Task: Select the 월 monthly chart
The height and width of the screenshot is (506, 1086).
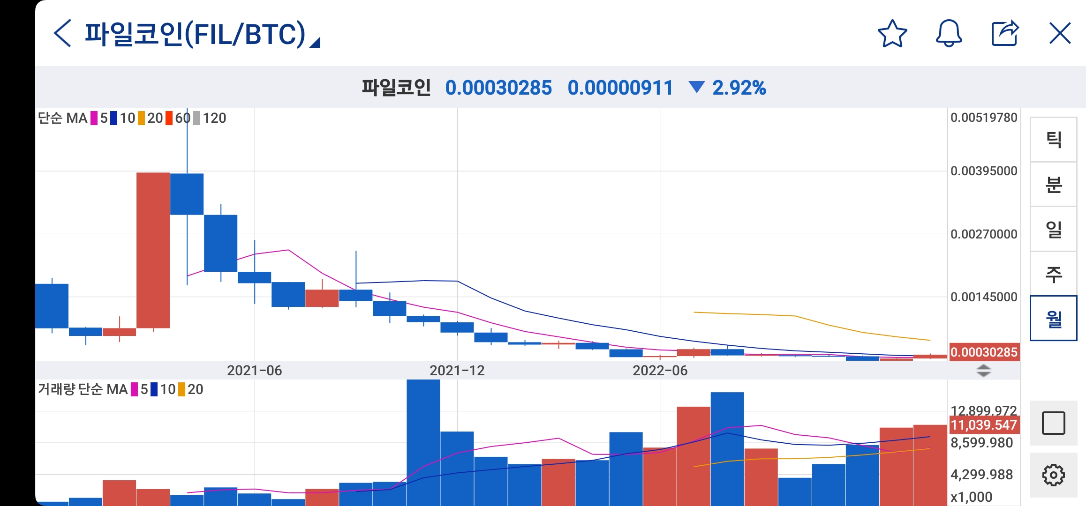Action: (x=1053, y=319)
